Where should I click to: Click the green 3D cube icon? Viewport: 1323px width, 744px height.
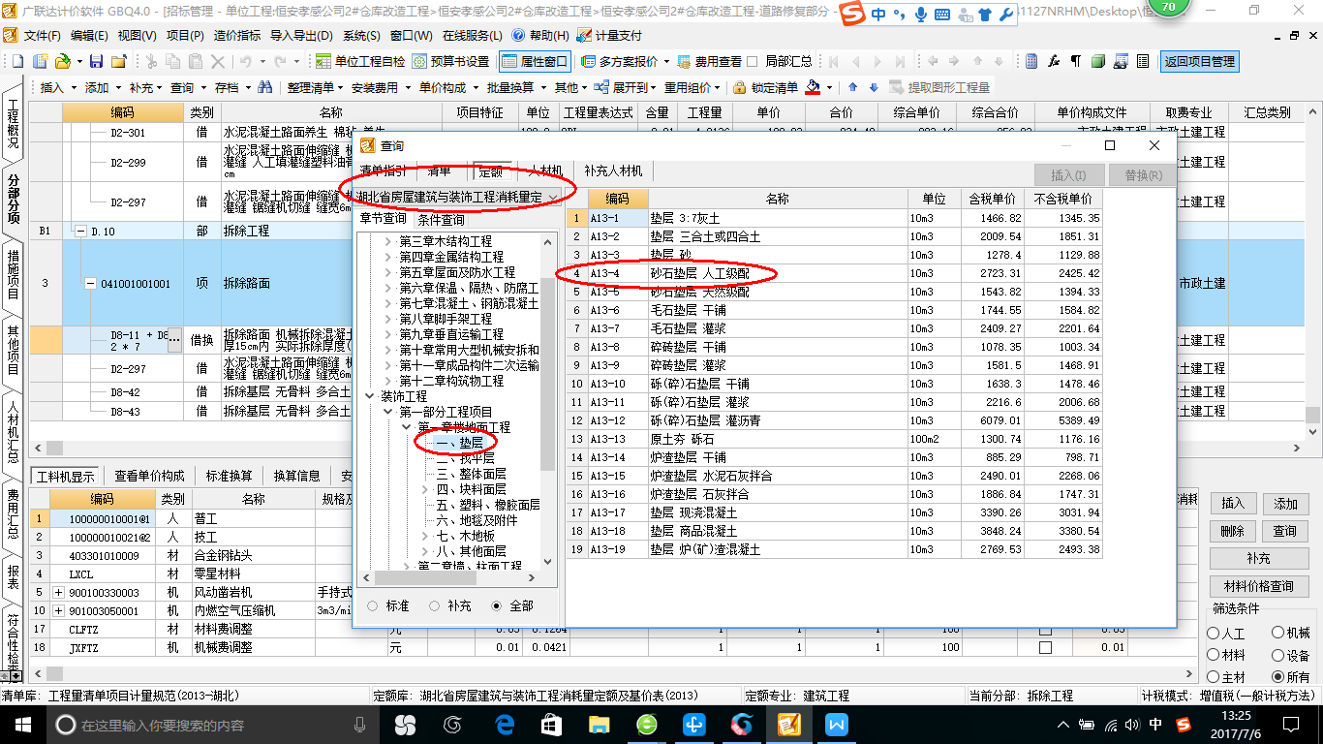(x=1098, y=61)
